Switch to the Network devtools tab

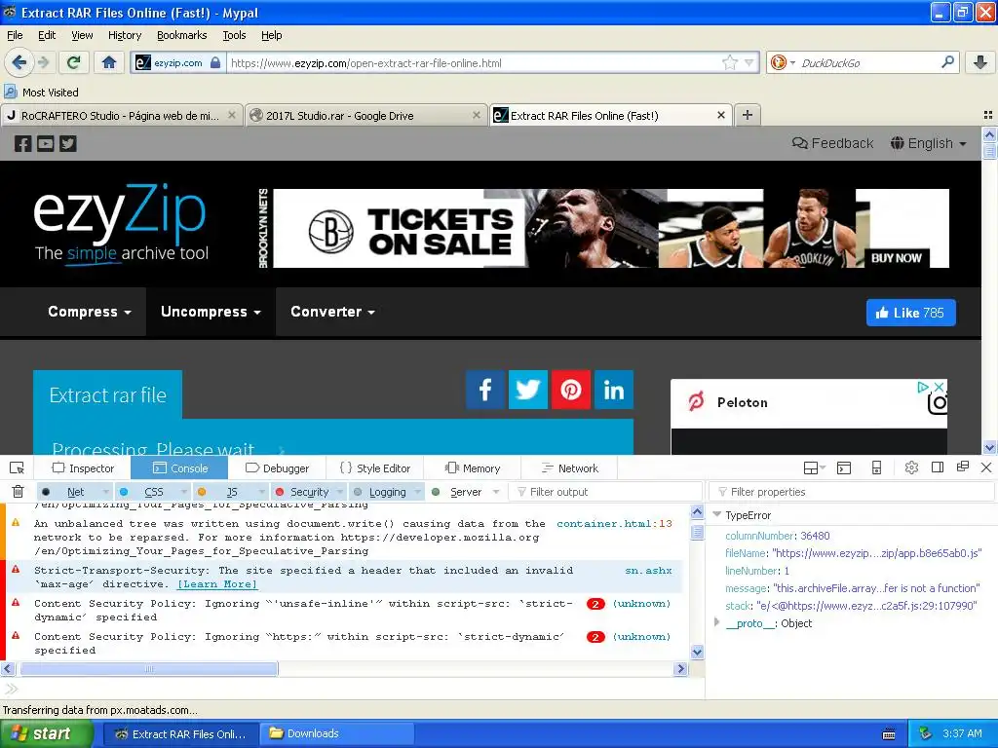(x=569, y=468)
